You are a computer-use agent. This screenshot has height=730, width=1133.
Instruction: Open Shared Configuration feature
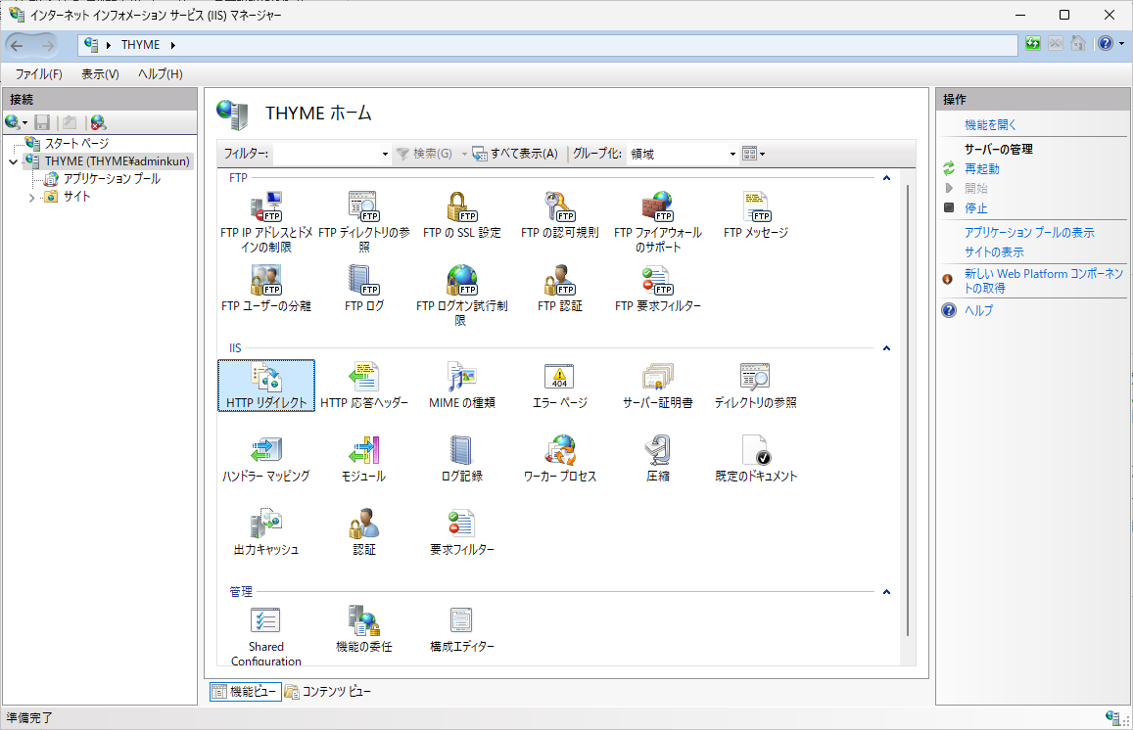[x=266, y=637]
